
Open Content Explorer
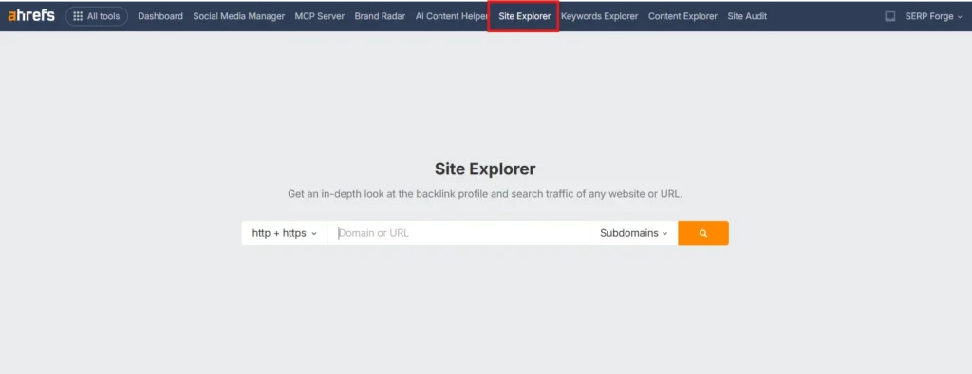682,16
